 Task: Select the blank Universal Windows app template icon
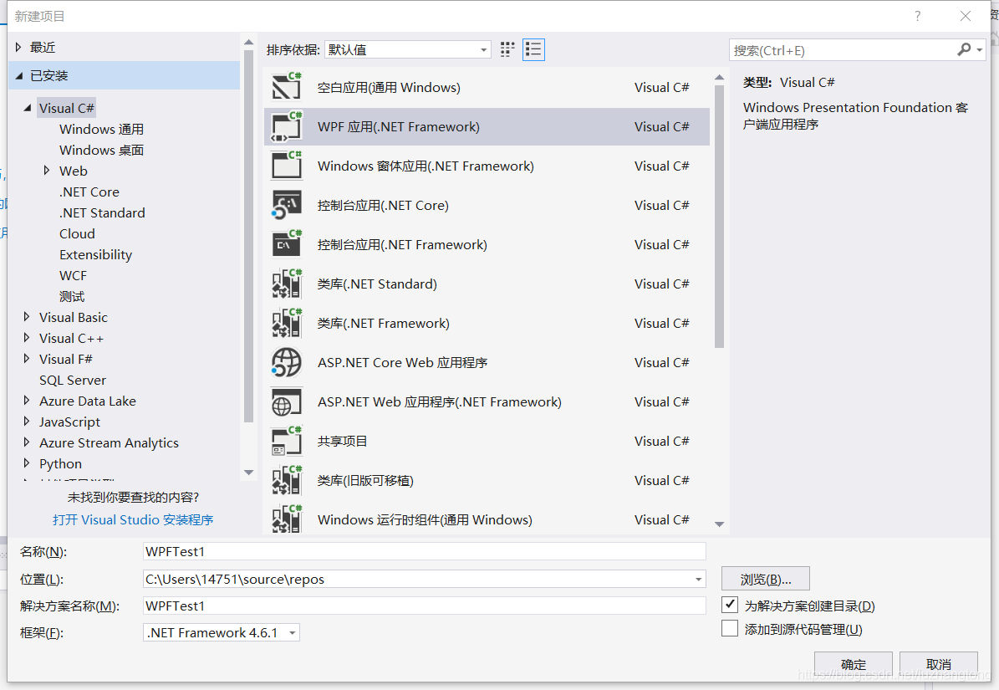(x=286, y=87)
